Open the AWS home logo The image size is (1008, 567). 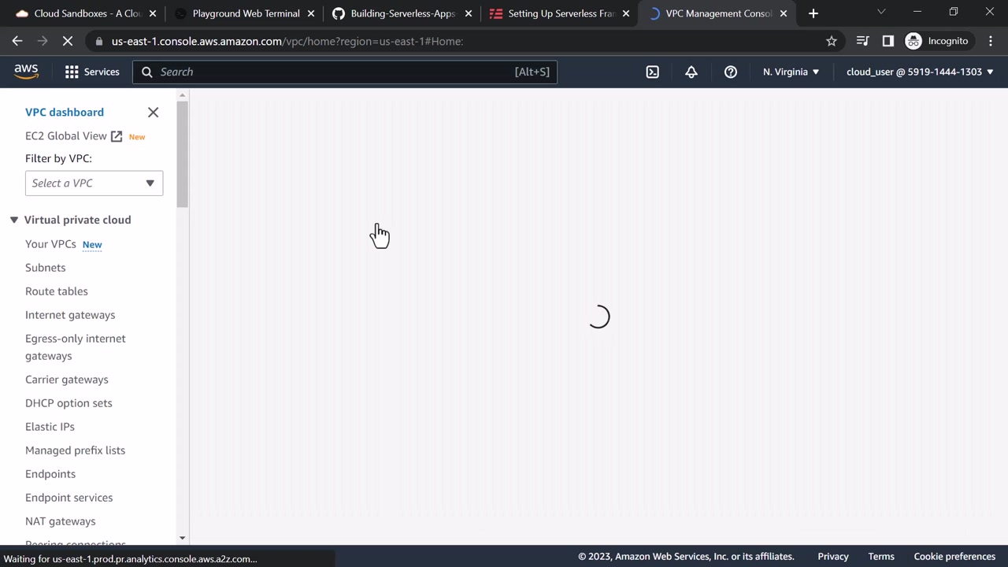pyautogui.click(x=26, y=72)
